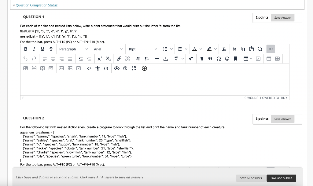Align text right
The image size is (313, 186).
pos(61,59)
